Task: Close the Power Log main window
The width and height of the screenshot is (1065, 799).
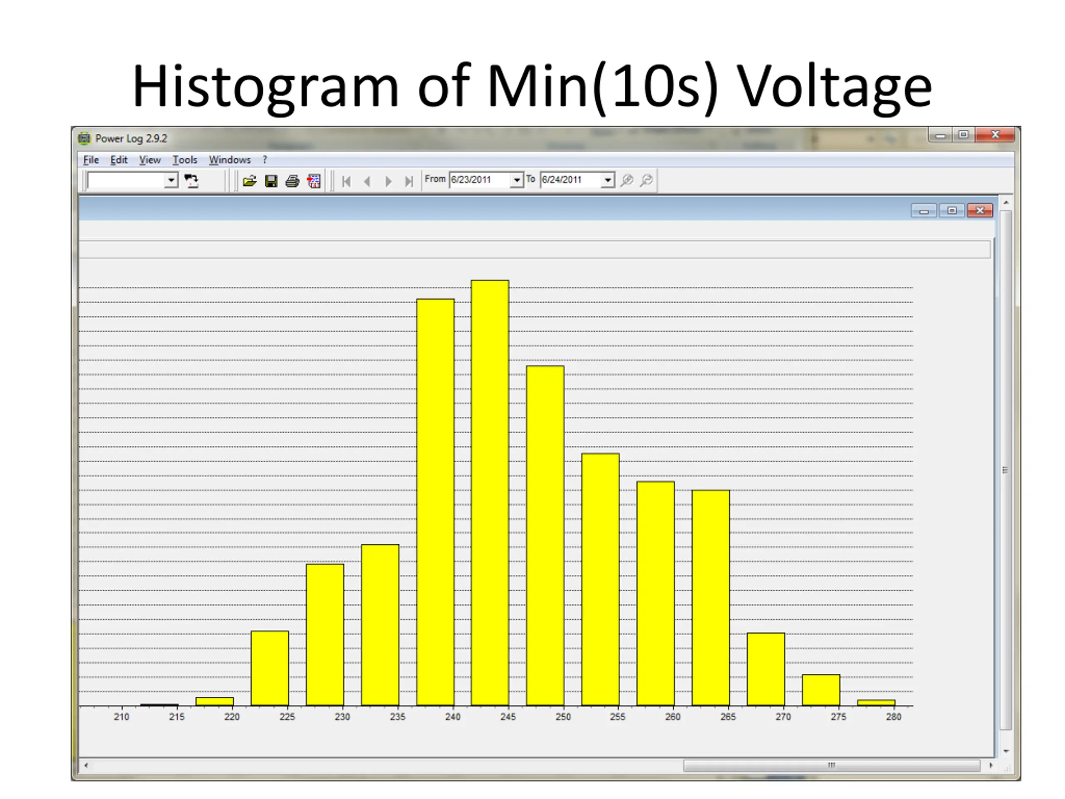Action: (996, 135)
